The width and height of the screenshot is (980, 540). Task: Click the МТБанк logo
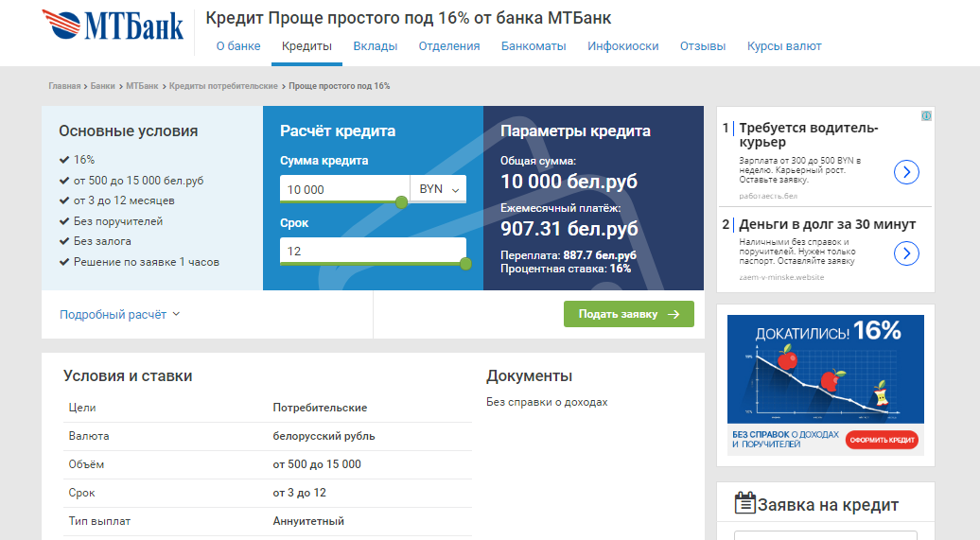click(114, 25)
